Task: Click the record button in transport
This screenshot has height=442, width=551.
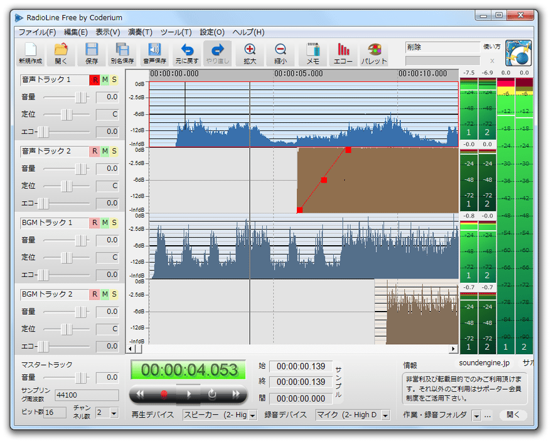Action: tap(164, 394)
